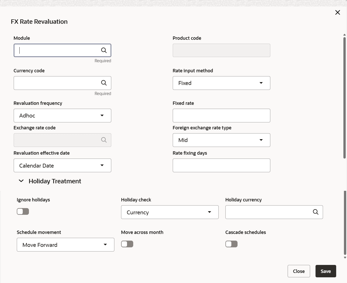Turn on Move across month switch
This screenshot has height=283, width=347.
click(x=127, y=244)
